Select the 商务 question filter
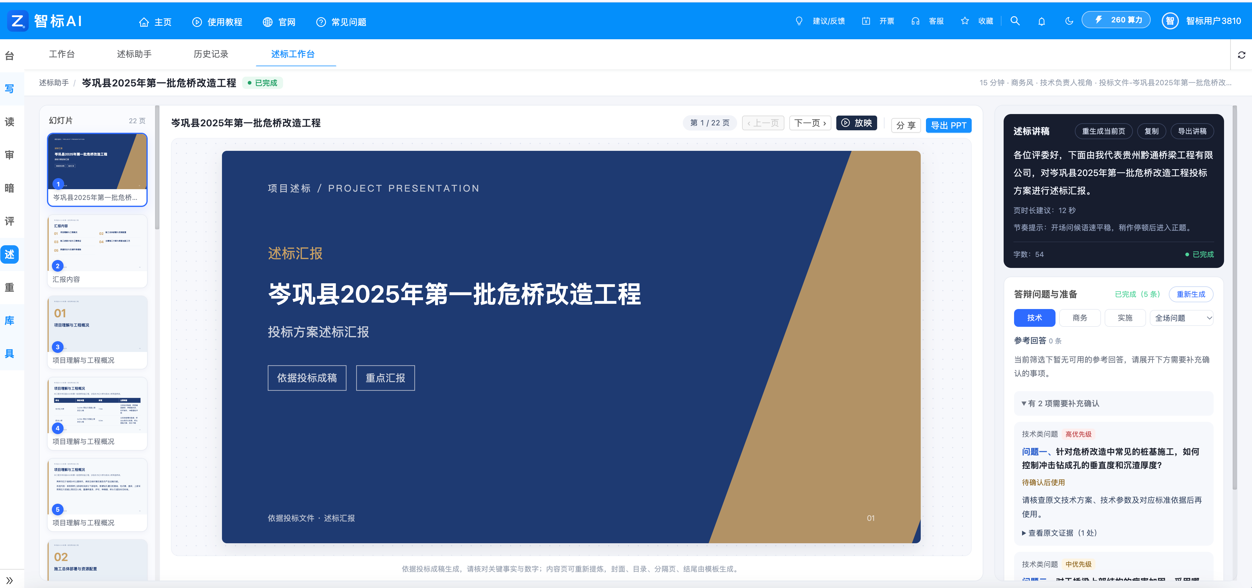 [1079, 318]
